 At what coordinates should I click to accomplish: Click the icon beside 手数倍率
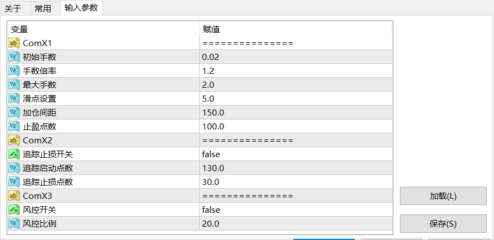[14, 71]
